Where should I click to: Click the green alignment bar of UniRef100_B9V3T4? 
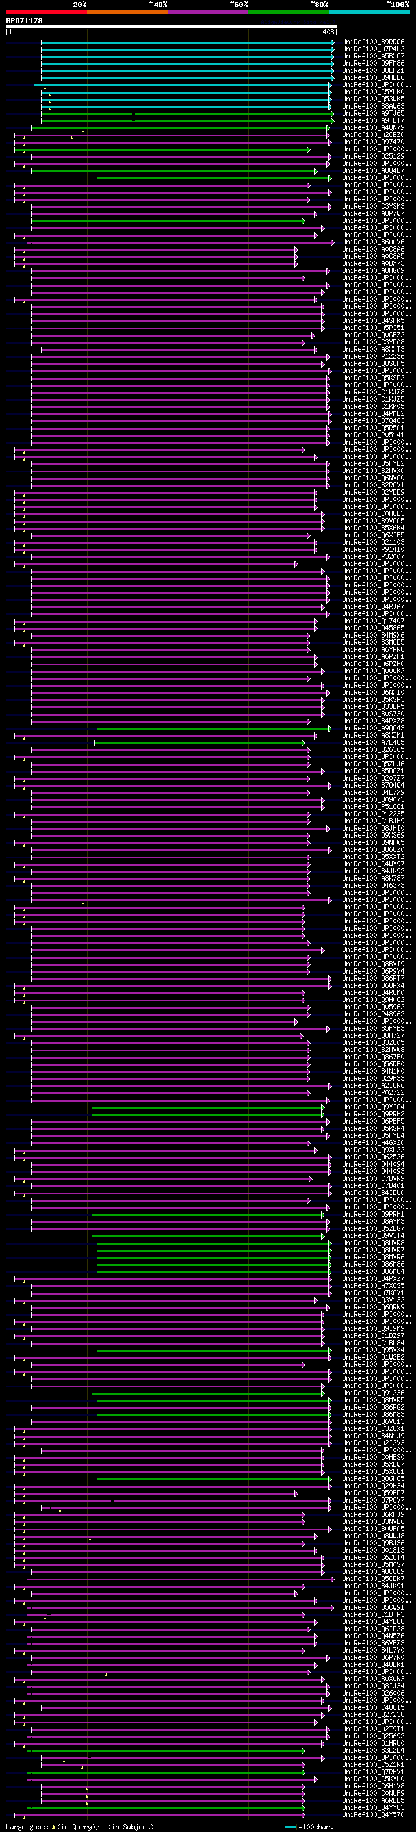pos(209,1236)
